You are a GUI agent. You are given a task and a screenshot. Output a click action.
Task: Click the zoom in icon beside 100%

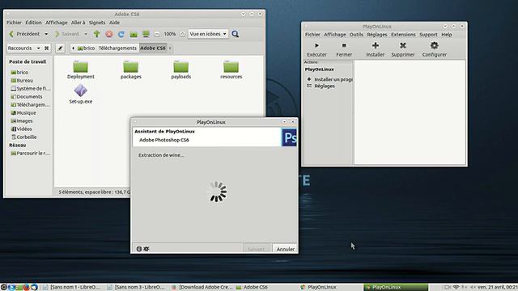(182, 34)
